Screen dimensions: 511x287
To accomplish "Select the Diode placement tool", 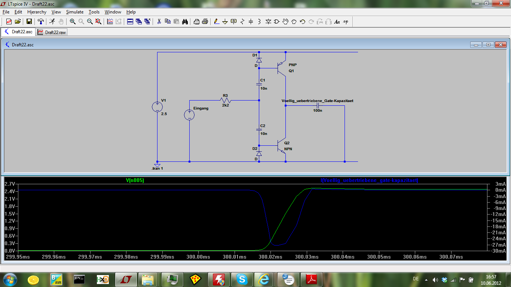I will coord(268,22).
